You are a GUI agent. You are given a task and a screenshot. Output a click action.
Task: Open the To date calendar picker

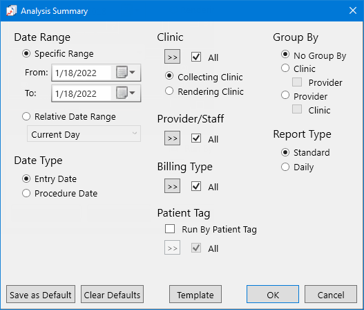126,93
